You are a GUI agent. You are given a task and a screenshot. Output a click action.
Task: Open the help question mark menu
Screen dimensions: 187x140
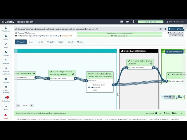point(134,22)
